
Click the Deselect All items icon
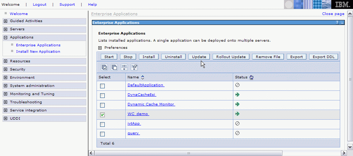pyautogui.click(x=114, y=67)
